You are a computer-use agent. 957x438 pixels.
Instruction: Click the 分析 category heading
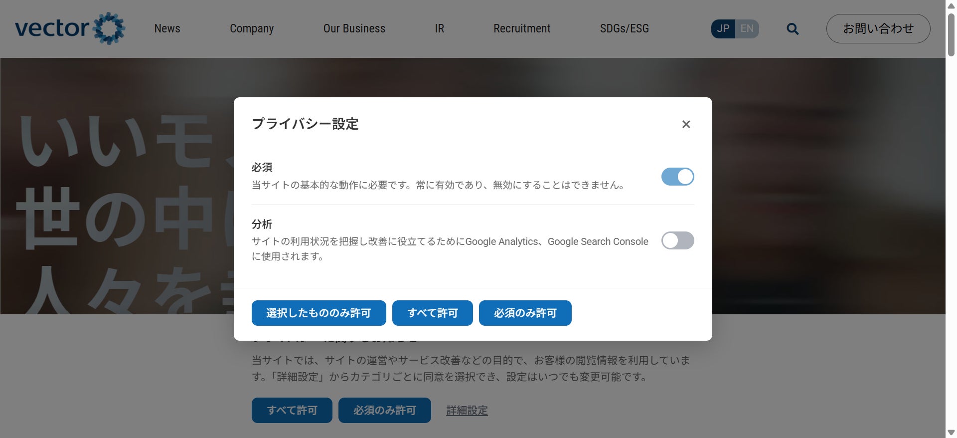click(x=262, y=224)
